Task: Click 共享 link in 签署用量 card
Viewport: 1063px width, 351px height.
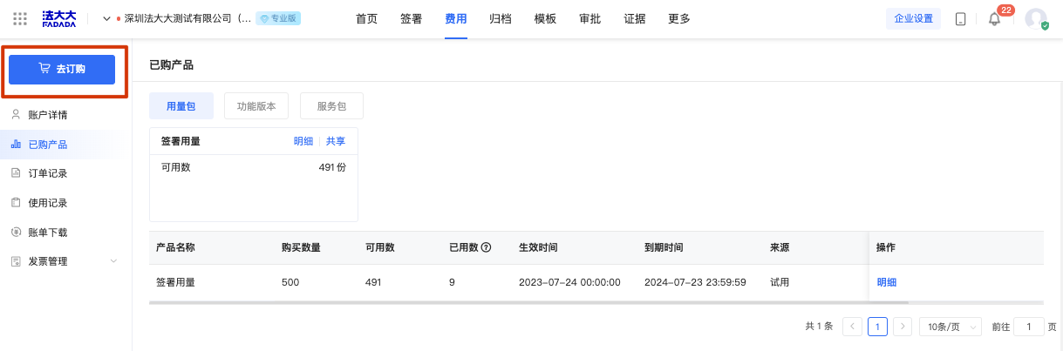Action: coord(336,141)
